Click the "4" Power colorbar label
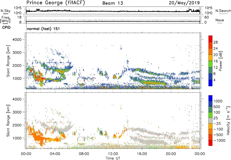231x160 pixels. point(214,80)
